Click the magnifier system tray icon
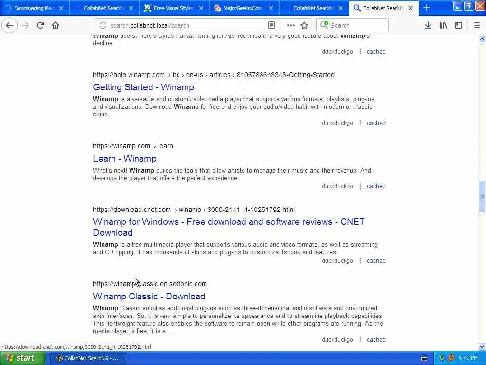 tap(451, 358)
